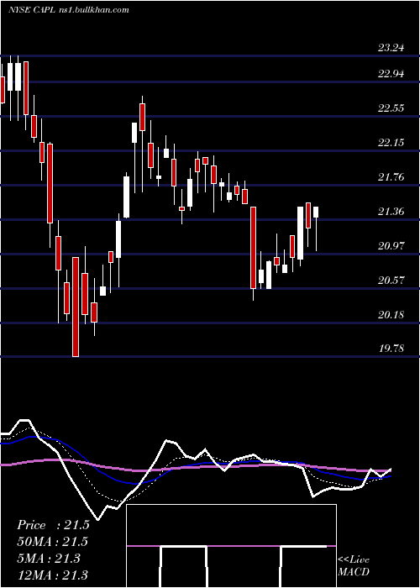Click the 20.57 price level label
The image size is (420, 588).
click(391, 280)
